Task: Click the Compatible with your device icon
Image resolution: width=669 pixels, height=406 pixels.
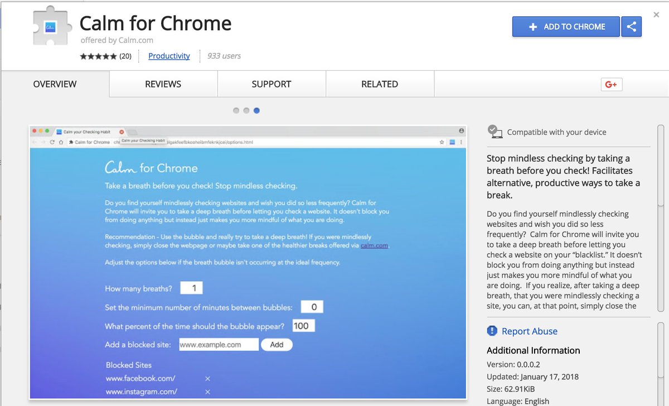Action: [x=495, y=132]
